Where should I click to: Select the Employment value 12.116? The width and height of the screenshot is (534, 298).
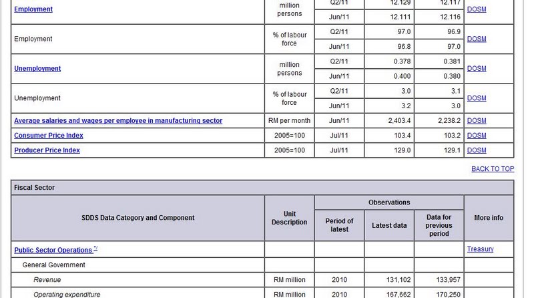tap(450, 17)
